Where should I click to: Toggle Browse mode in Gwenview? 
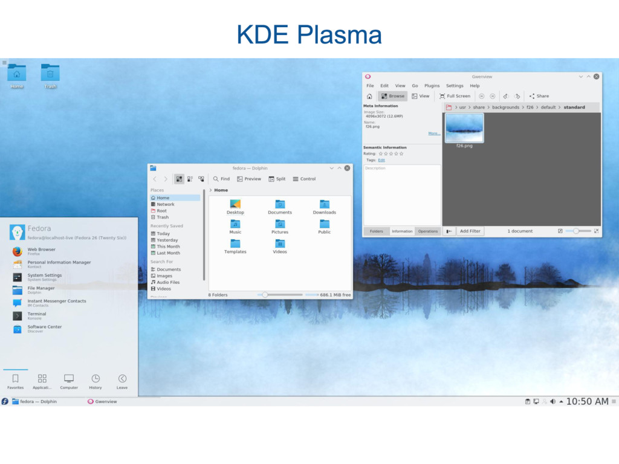pyautogui.click(x=393, y=96)
